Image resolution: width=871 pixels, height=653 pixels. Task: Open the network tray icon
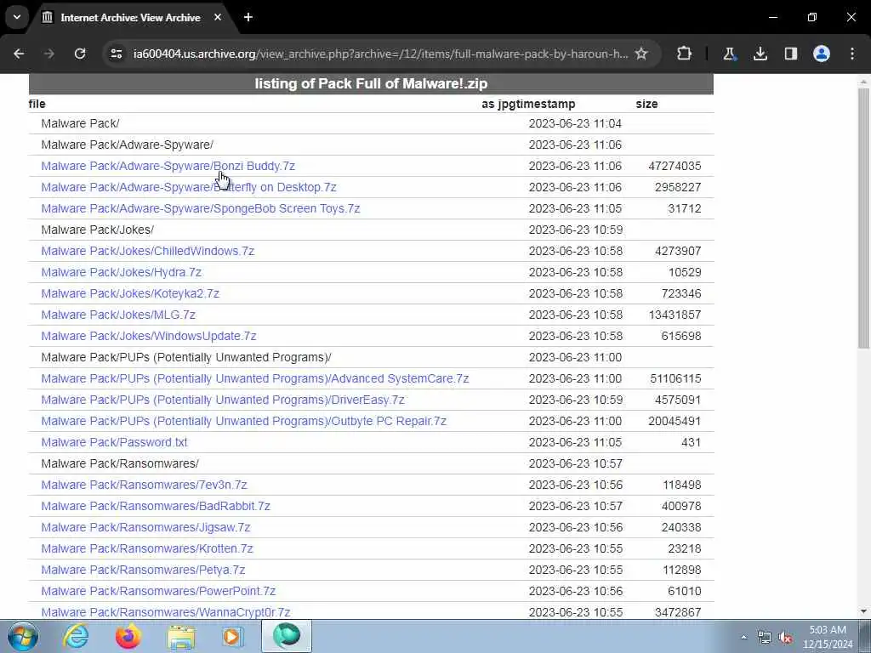765,638
